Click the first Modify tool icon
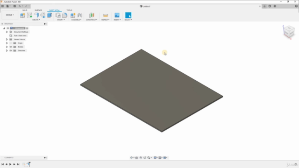The width and height of the screenshot is (299, 168). (58, 15)
